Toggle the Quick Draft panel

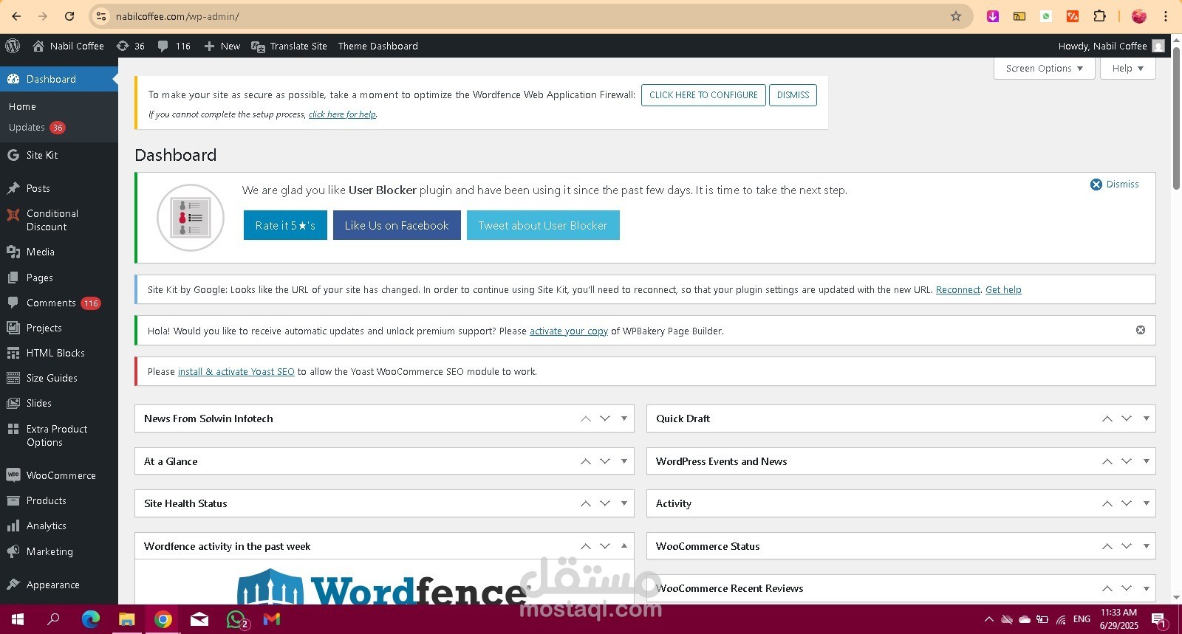coord(1146,418)
